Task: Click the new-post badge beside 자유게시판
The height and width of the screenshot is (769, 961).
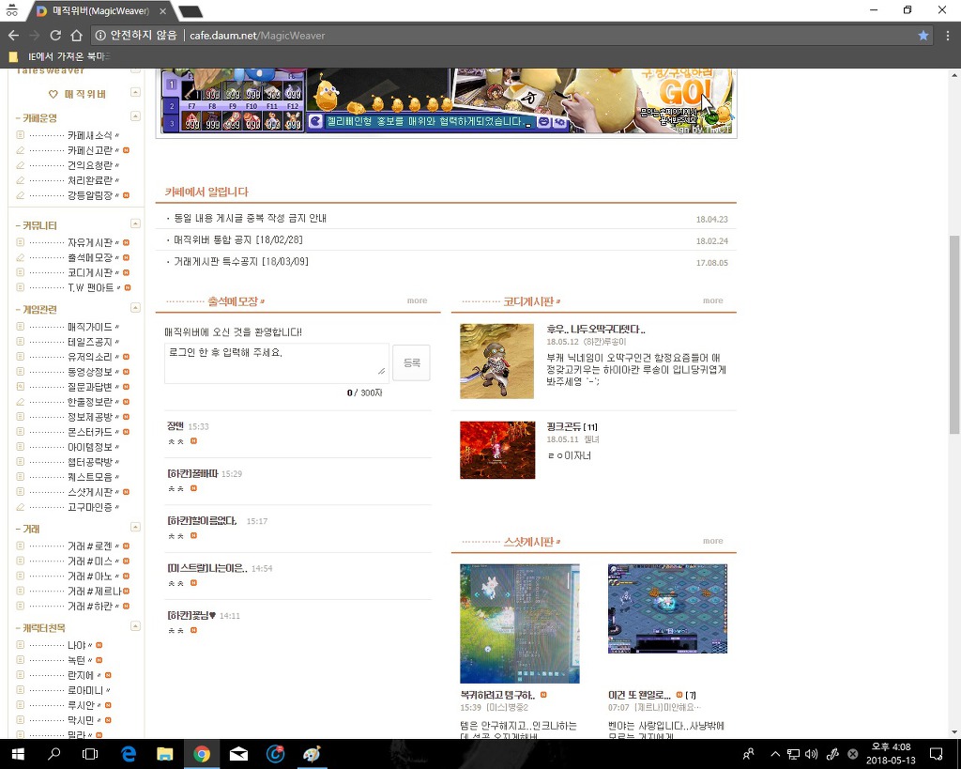Action: click(x=127, y=243)
